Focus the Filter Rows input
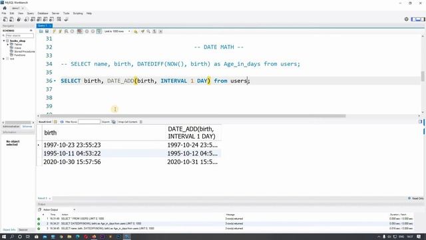Screen dimensions: 426x240 [x=89, y=122]
